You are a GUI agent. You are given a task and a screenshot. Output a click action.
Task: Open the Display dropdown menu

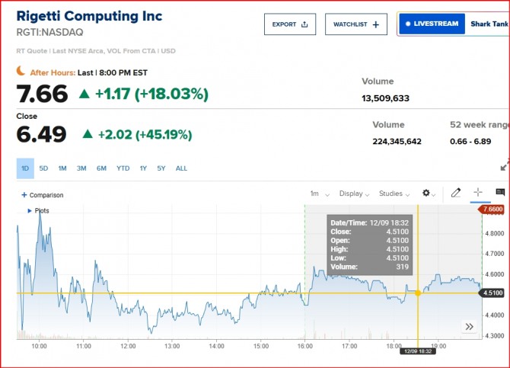click(x=354, y=194)
